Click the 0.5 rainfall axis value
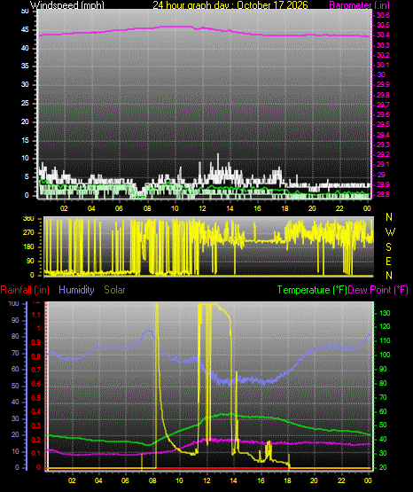 pyautogui.click(x=36, y=398)
